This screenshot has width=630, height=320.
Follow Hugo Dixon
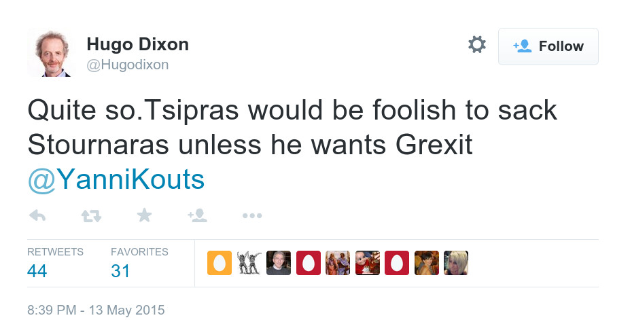[x=548, y=47]
